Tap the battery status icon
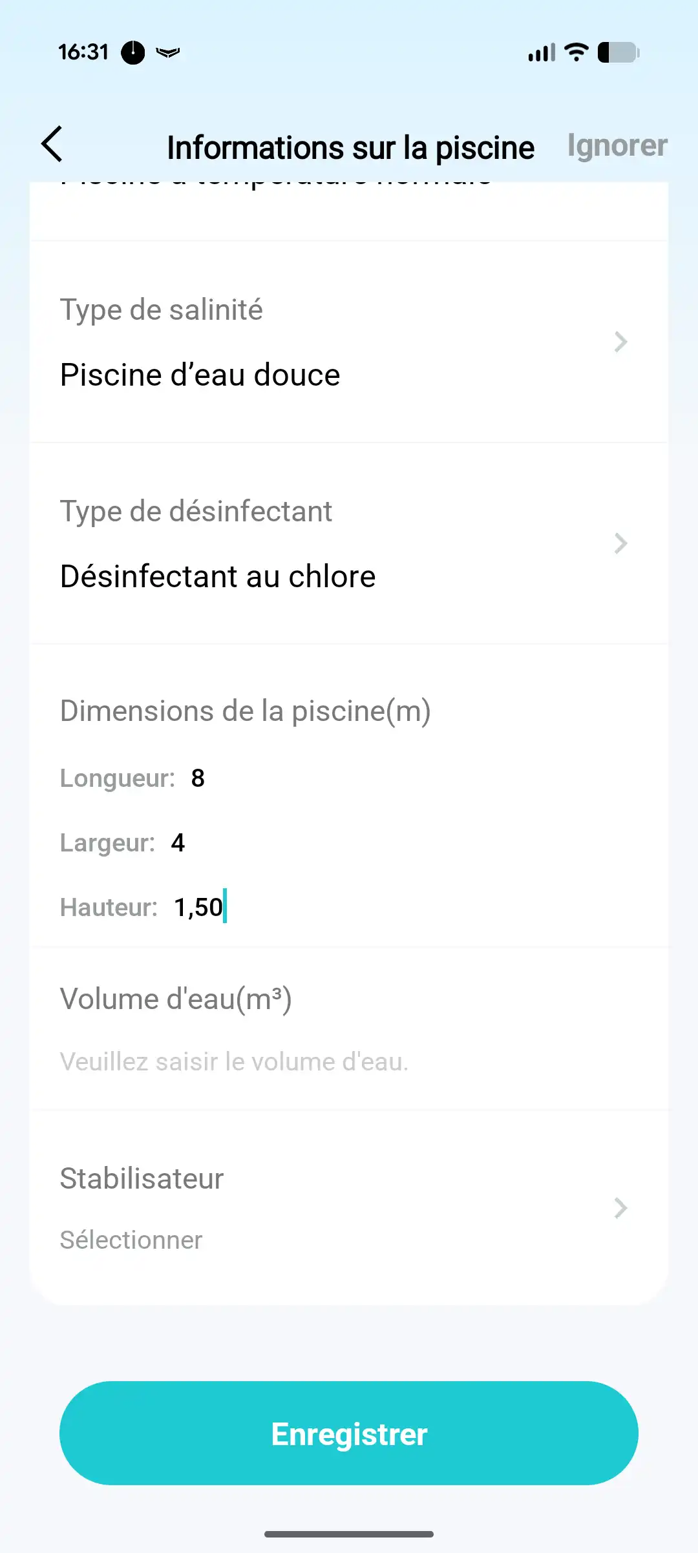 (619, 52)
